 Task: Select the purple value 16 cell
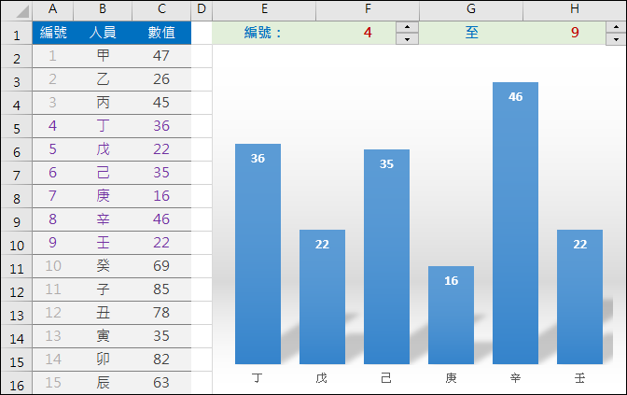tap(161, 196)
